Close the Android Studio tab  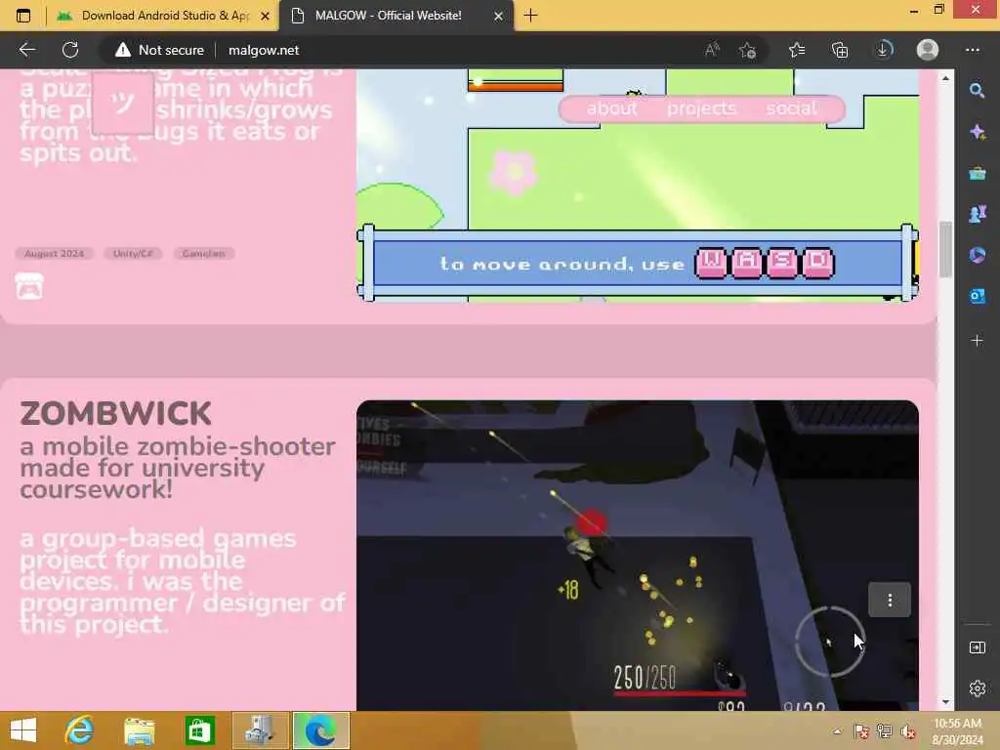(265, 16)
